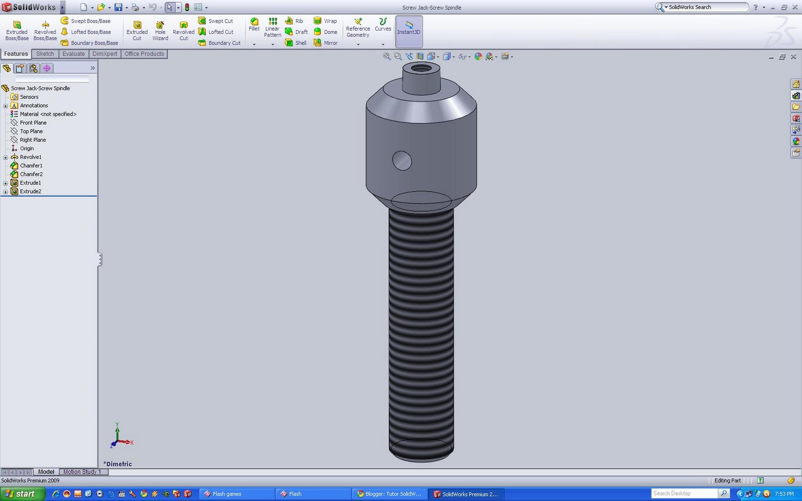802x501 pixels.
Task: Open the display style dropdown arrow
Action: 454,57
